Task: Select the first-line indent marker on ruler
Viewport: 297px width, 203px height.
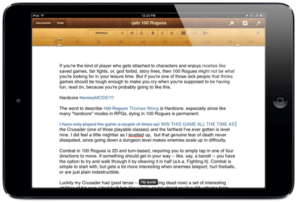Action: pos(59,39)
